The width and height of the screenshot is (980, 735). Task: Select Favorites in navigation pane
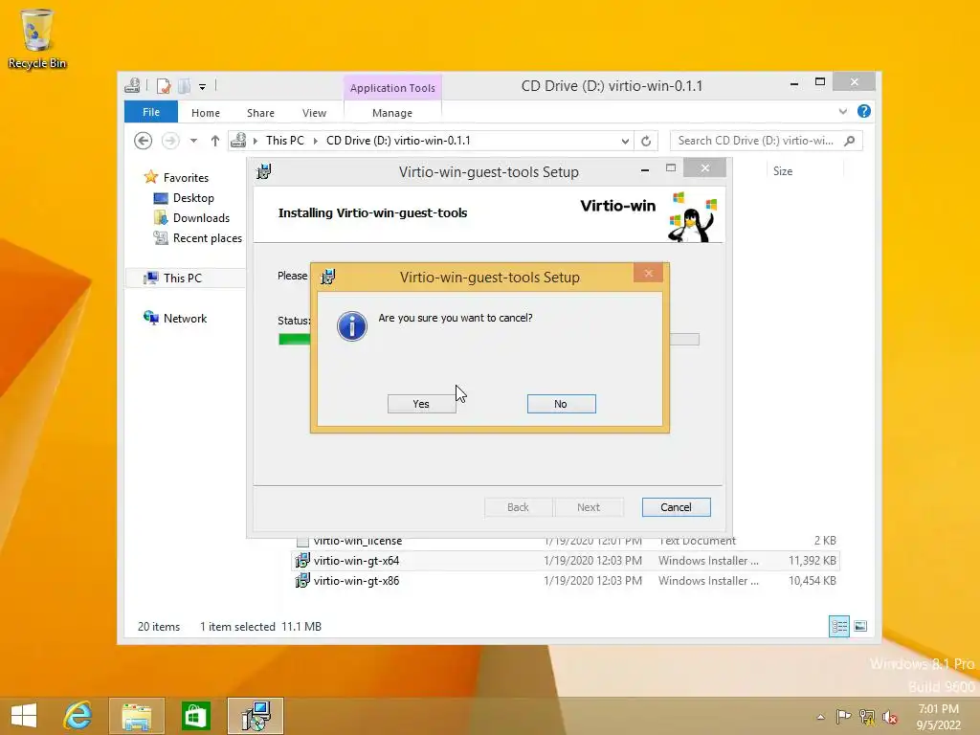(186, 177)
